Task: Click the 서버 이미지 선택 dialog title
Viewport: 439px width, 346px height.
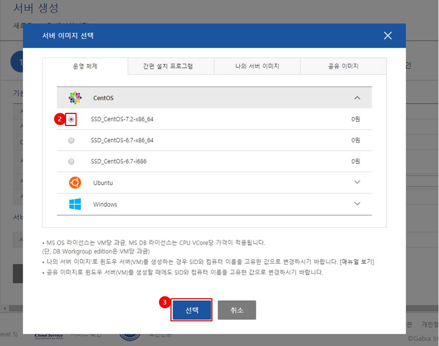Action: click(x=68, y=36)
